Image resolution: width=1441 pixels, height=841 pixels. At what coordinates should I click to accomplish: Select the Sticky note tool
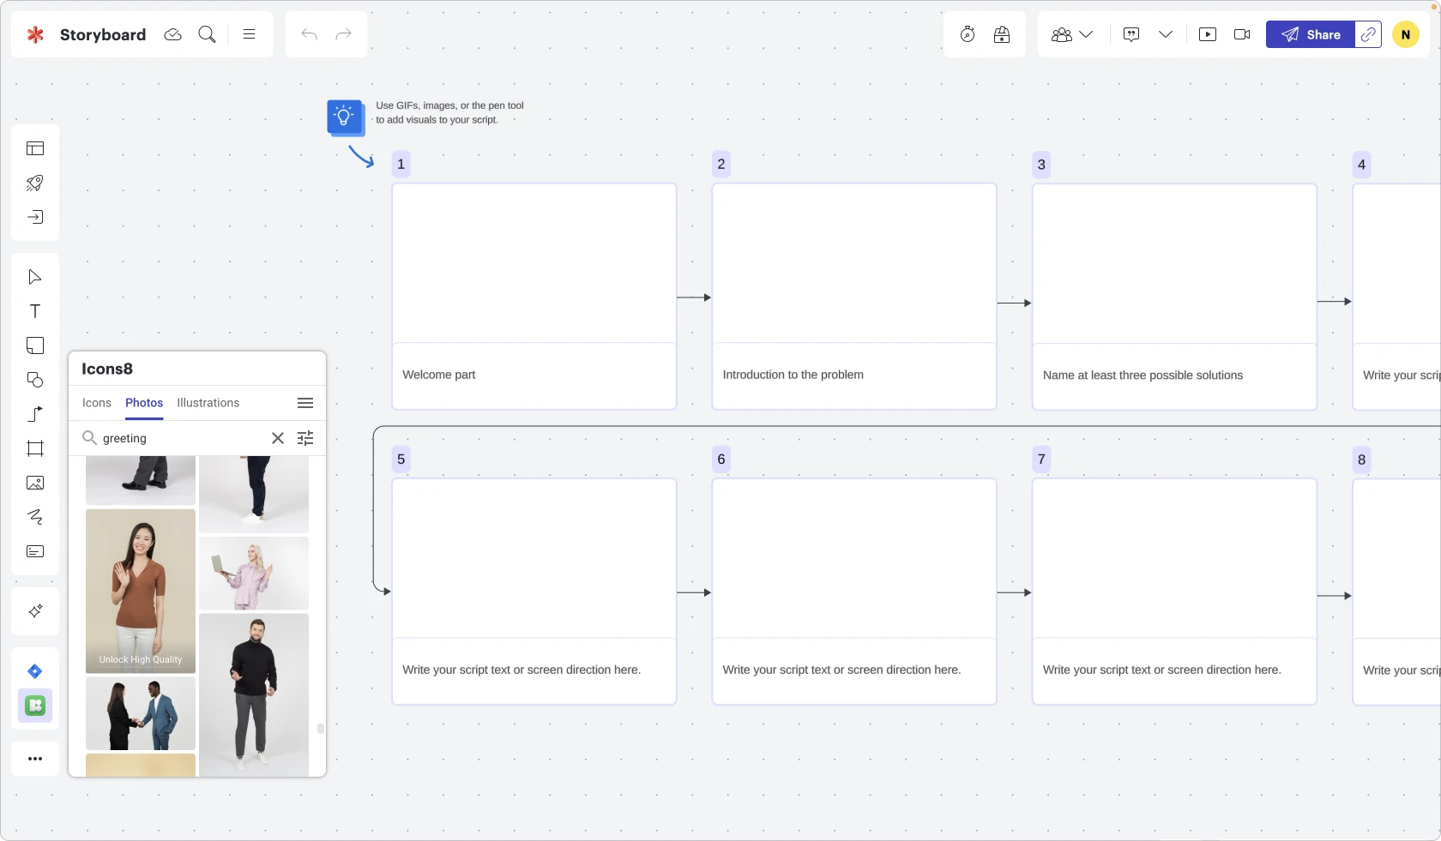tap(35, 345)
